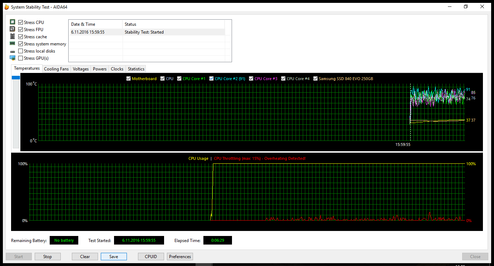Click the yellow 'CPU Usage' graph label

198,158
